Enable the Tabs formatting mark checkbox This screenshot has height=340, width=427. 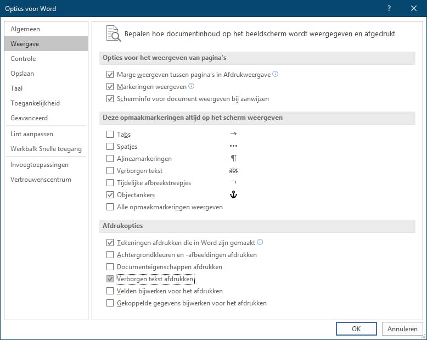pyautogui.click(x=110, y=135)
